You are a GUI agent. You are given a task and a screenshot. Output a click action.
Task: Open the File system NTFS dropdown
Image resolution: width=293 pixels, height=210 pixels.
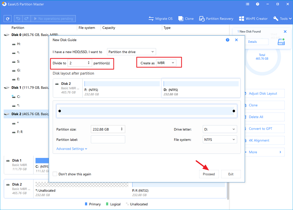[x=220, y=140]
